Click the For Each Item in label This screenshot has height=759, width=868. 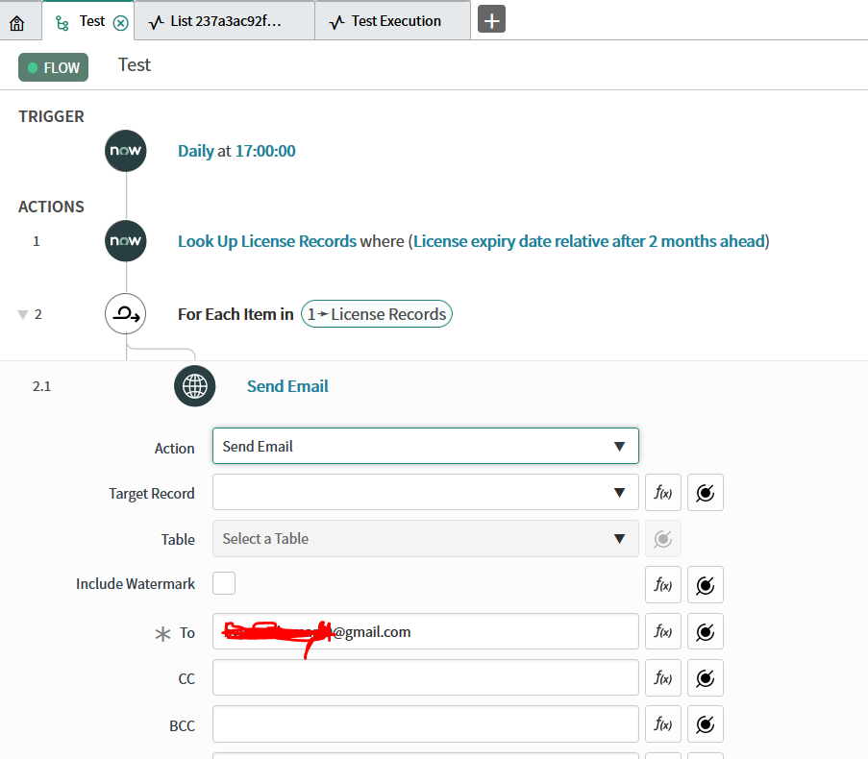[236, 314]
